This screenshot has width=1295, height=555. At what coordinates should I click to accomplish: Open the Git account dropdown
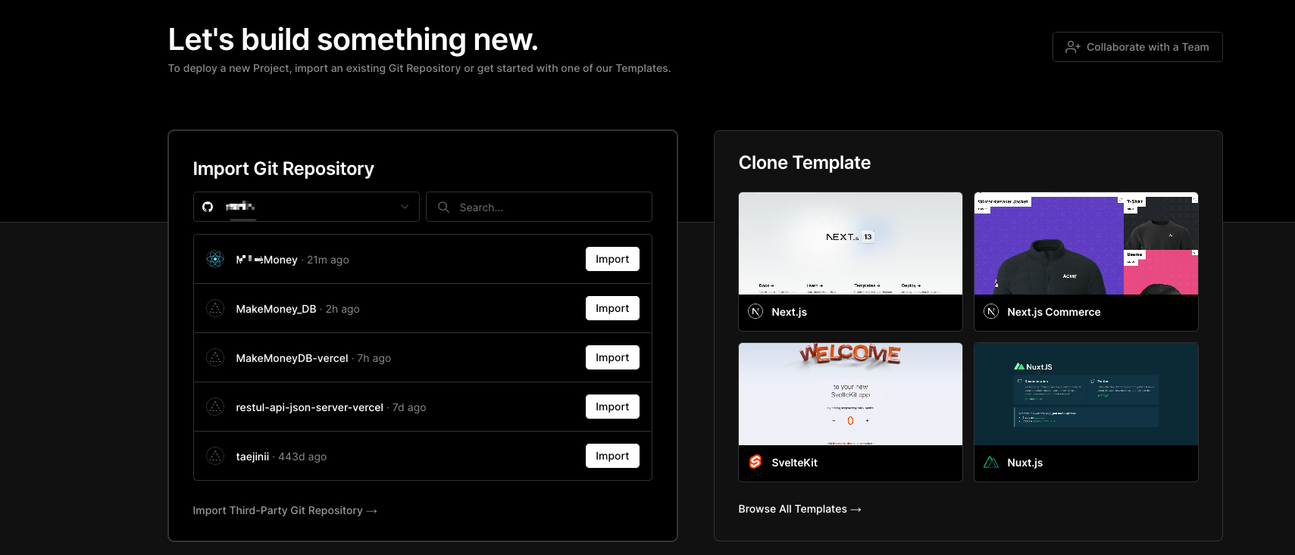point(306,207)
